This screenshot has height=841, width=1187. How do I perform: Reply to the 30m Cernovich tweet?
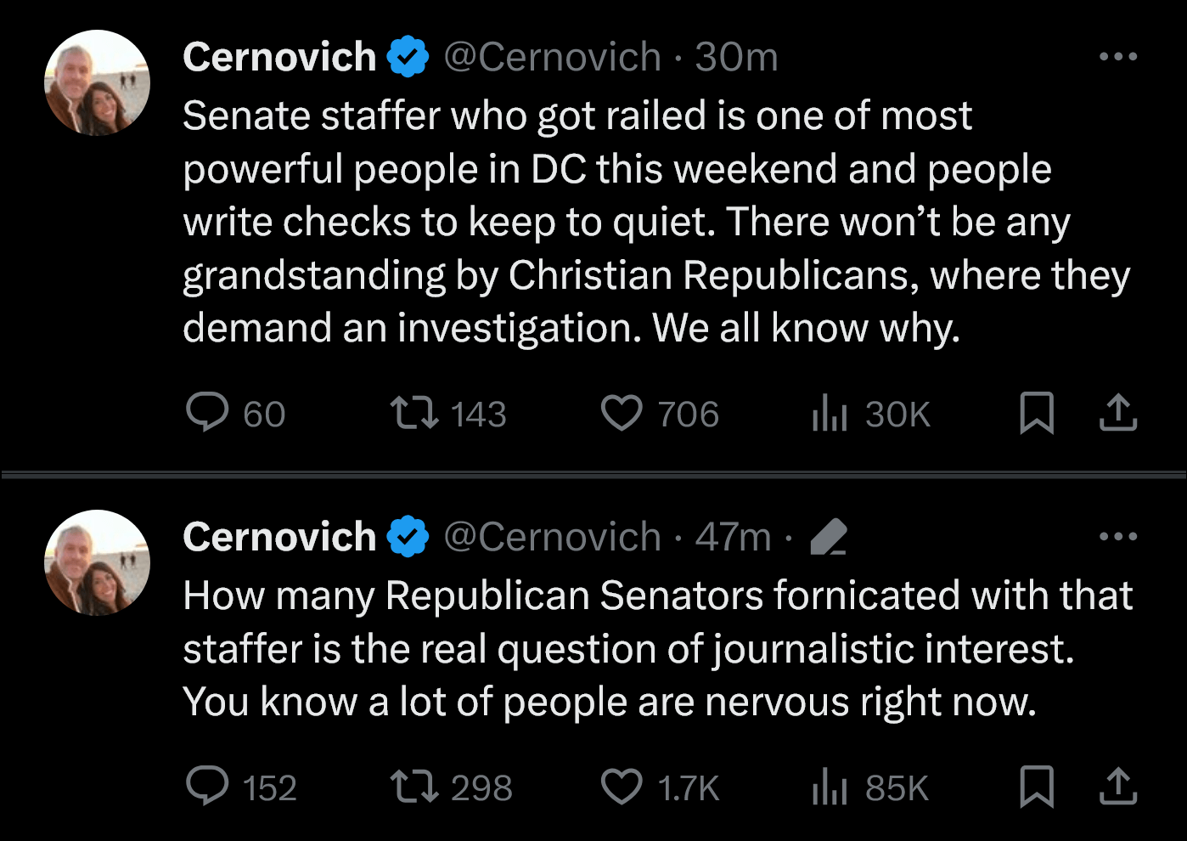pyautogui.click(x=207, y=413)
